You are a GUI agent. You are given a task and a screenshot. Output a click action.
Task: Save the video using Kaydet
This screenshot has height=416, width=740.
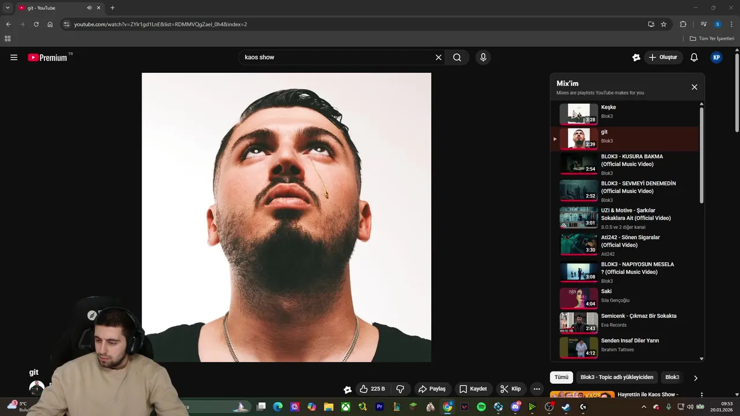click(x=473, y=389)
